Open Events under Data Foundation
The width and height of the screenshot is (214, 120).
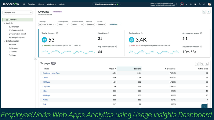14,52
